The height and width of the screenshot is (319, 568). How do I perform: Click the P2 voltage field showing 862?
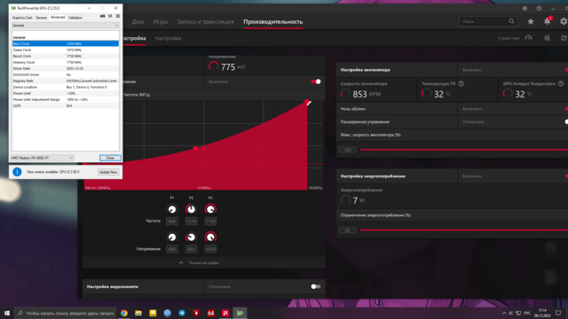tap(192, 249)
